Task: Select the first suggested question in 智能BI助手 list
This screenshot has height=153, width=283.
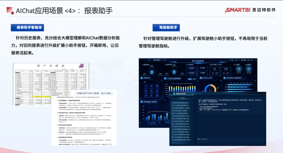Action: click(x=181, y=103)
